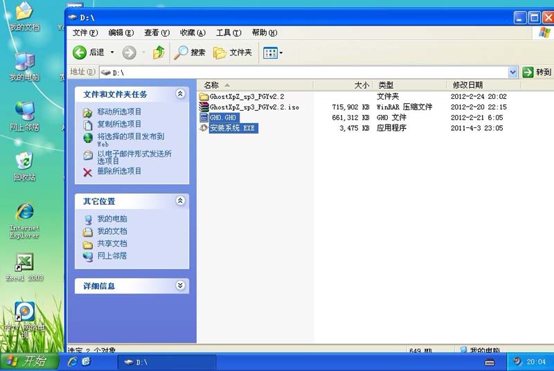Click the 转到 (Go) button
This screenshot has width=554, height=371.
(x=537, y=73)
